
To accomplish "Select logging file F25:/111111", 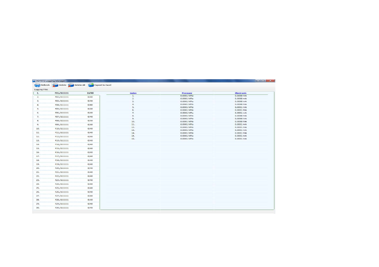I will 66,188.
